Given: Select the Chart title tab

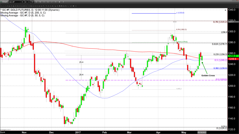Looking at the screenshot, I should pos(5,2).
